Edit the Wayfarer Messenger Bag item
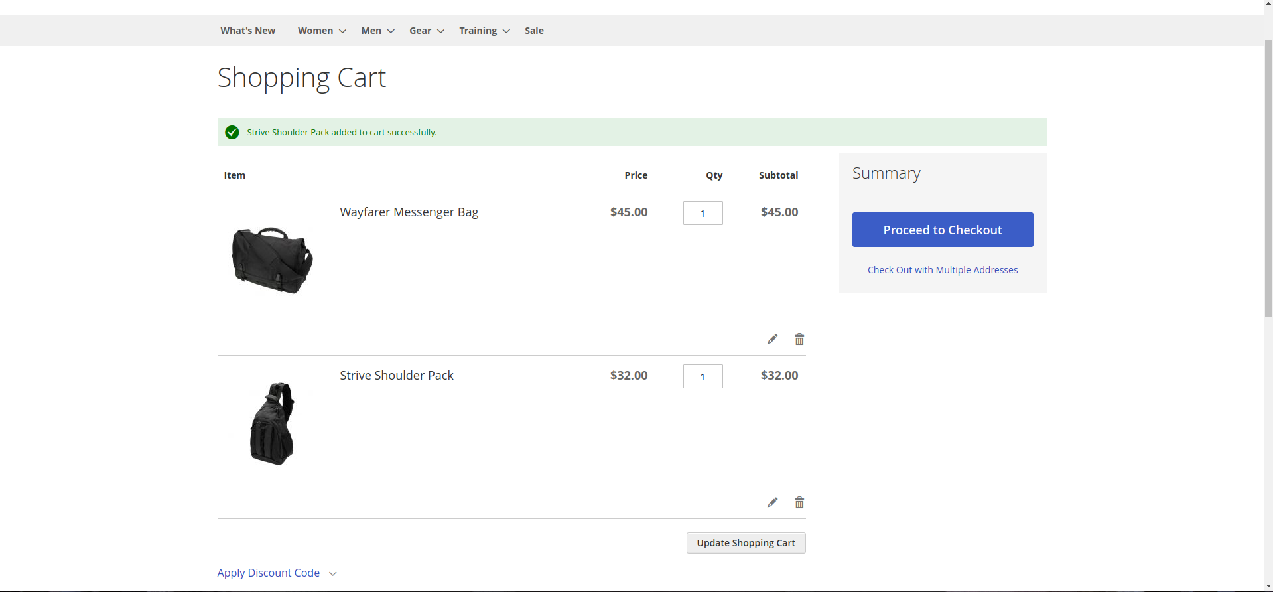 (772, 339)
